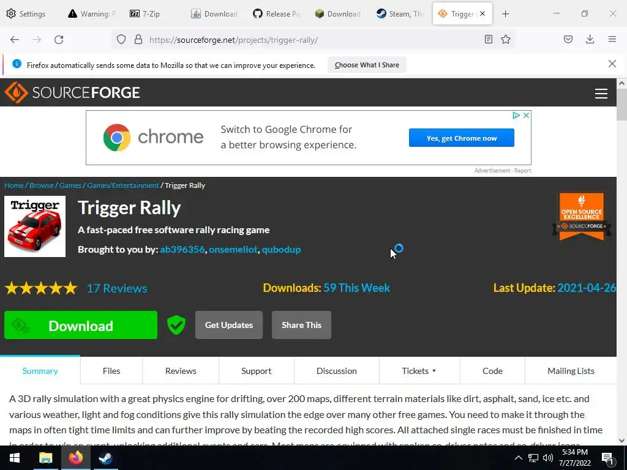Click the green Download button
This screenshot has width=627, height=470.
coord(81,326)
